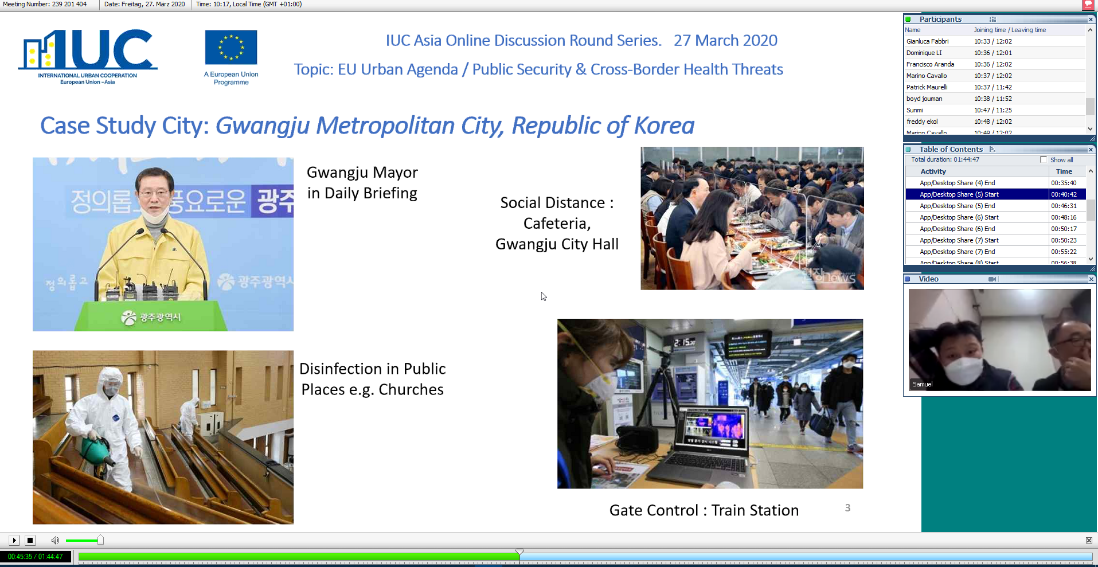Image resolution: width=1098 pixels, height=567 pixels.
Task: Click the Participants panel grid icon
Action: pos(993,19)
